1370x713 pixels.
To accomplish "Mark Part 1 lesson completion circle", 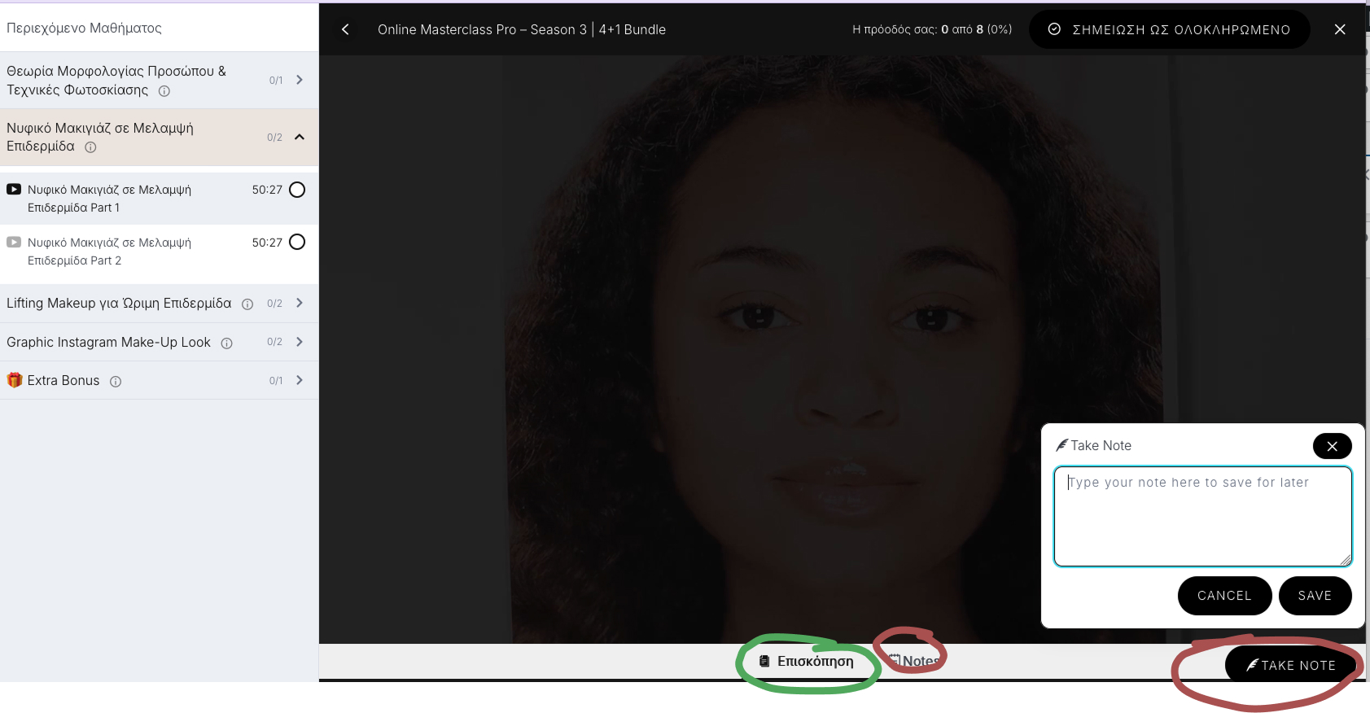I will [x=297, y=190].
